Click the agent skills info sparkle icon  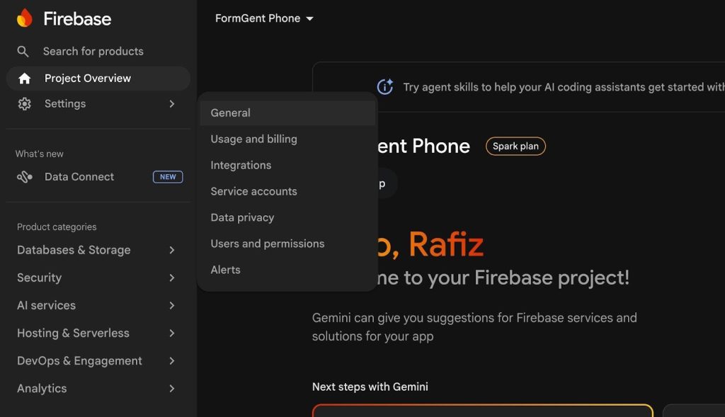(x=385, y=87)
